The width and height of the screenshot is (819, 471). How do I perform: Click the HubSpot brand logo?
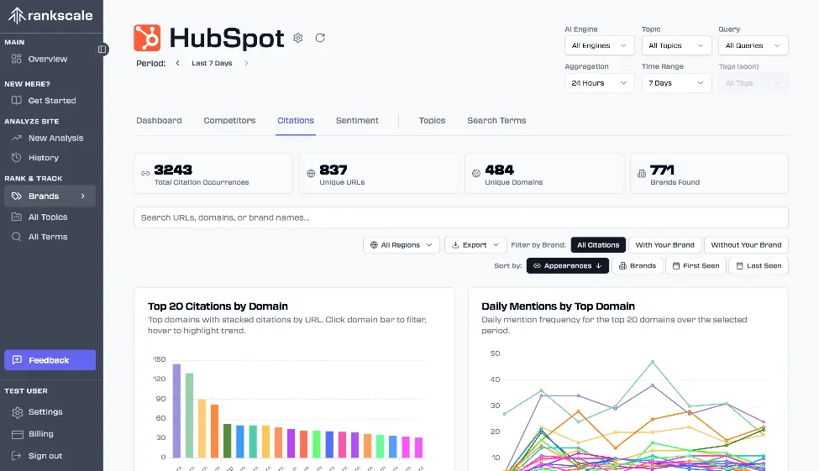pos(147,38)
